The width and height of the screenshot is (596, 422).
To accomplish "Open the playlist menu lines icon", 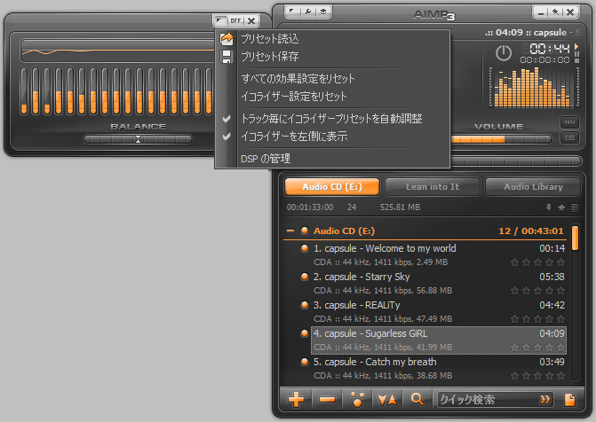I will coord(575,207).
